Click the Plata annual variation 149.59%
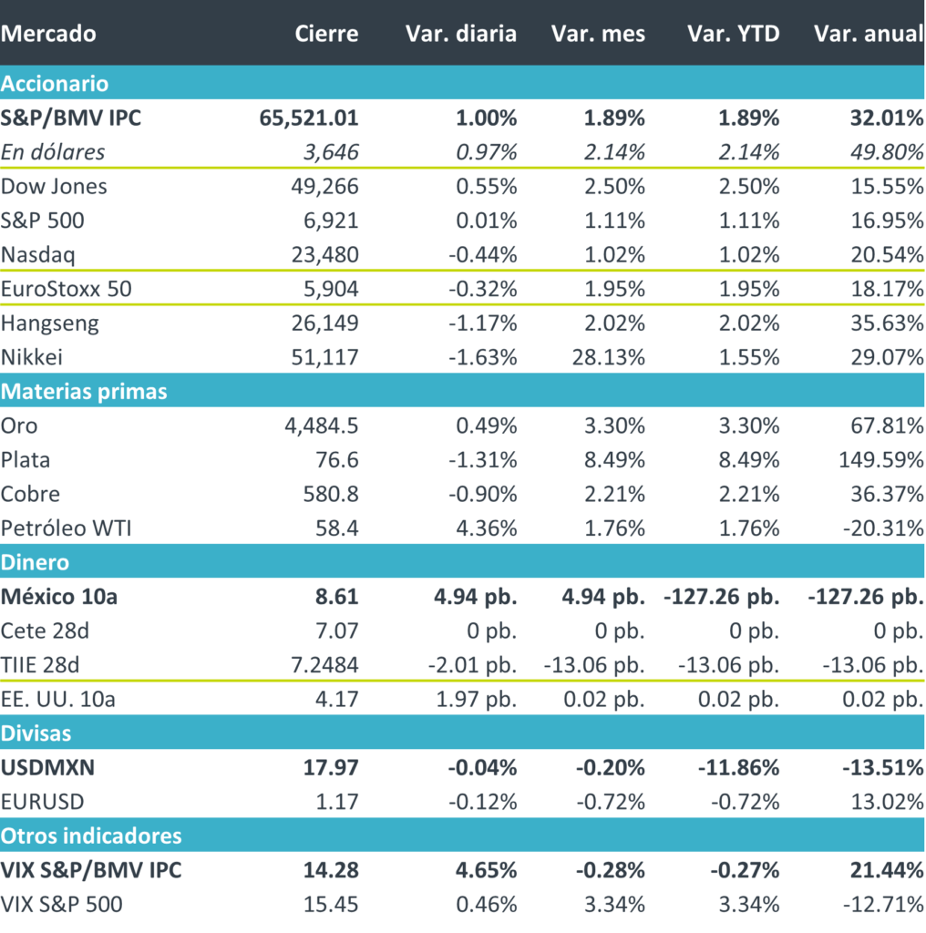 877,460
